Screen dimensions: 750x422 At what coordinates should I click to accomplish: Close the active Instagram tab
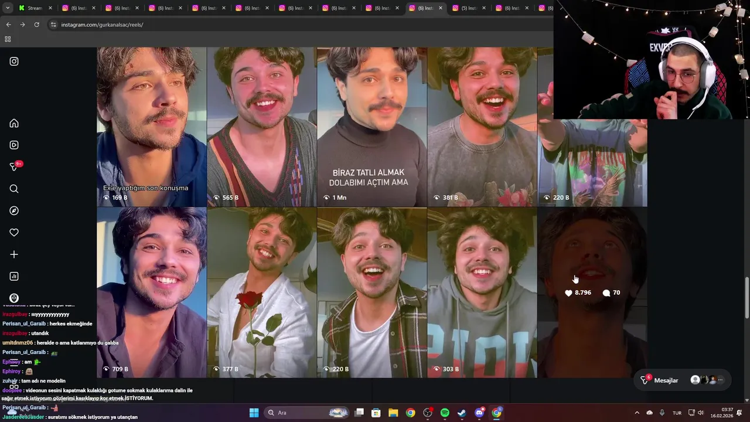440,8
